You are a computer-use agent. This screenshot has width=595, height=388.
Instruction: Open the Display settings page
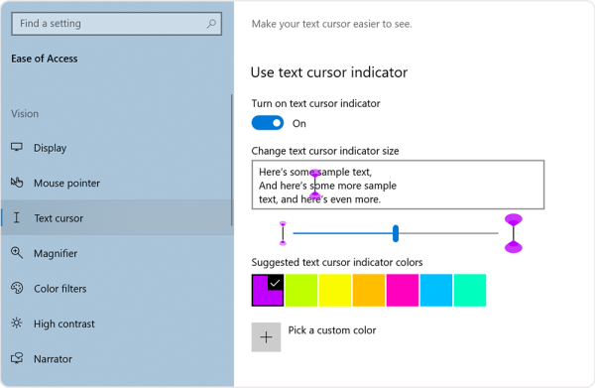[x=116, y=148]
